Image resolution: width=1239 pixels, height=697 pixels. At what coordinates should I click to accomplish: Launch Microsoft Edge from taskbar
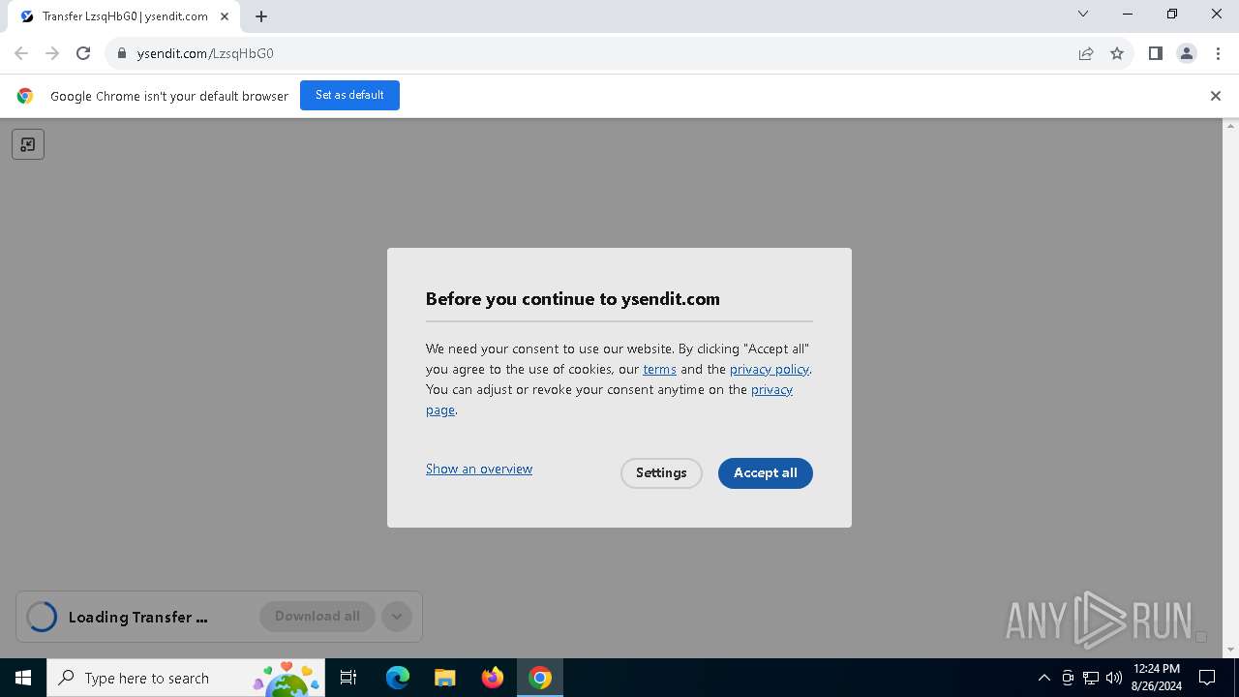pos(398,678)
